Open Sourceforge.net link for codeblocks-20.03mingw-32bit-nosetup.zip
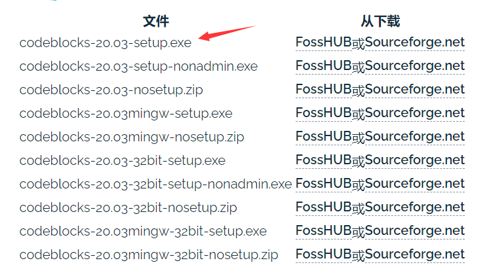Viewport: 489px width, 267px height. point(415,255)
